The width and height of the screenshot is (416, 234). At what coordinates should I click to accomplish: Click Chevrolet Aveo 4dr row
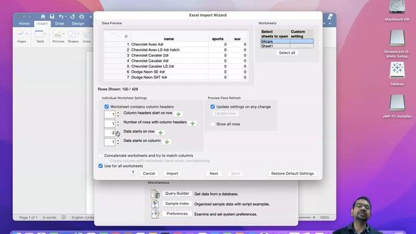pos(175,44)
